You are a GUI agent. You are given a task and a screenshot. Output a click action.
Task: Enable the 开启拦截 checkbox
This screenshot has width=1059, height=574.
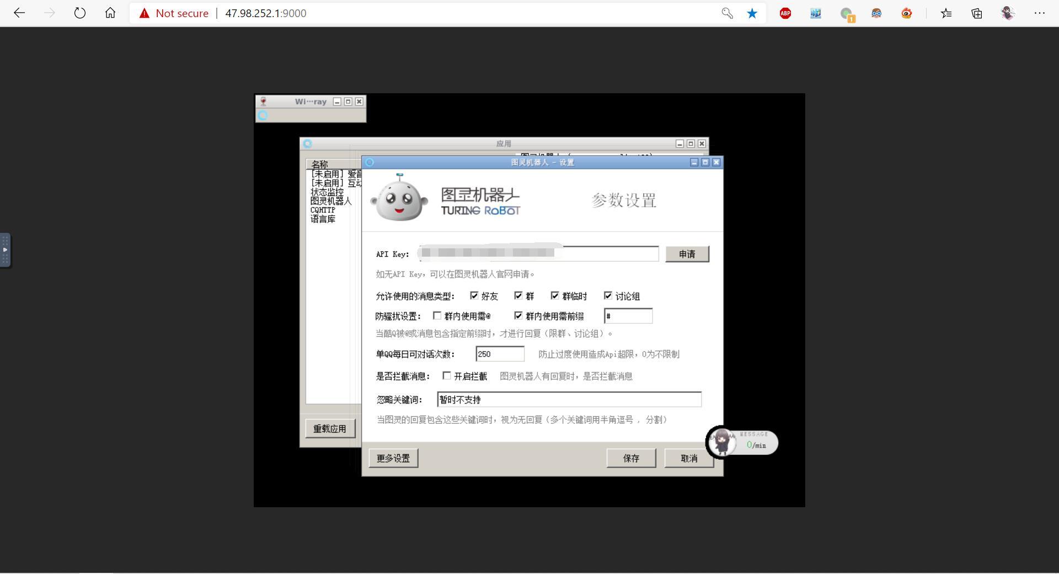(x=447, y=376)
